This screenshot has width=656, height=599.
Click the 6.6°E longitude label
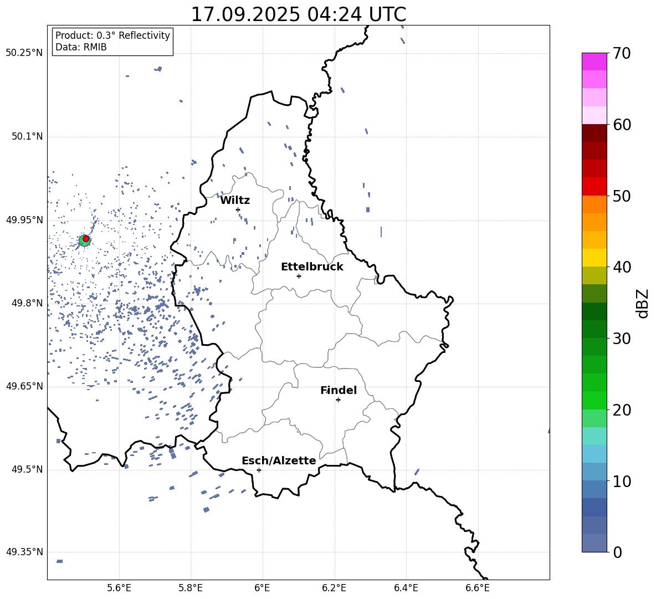tap(478, 588)
